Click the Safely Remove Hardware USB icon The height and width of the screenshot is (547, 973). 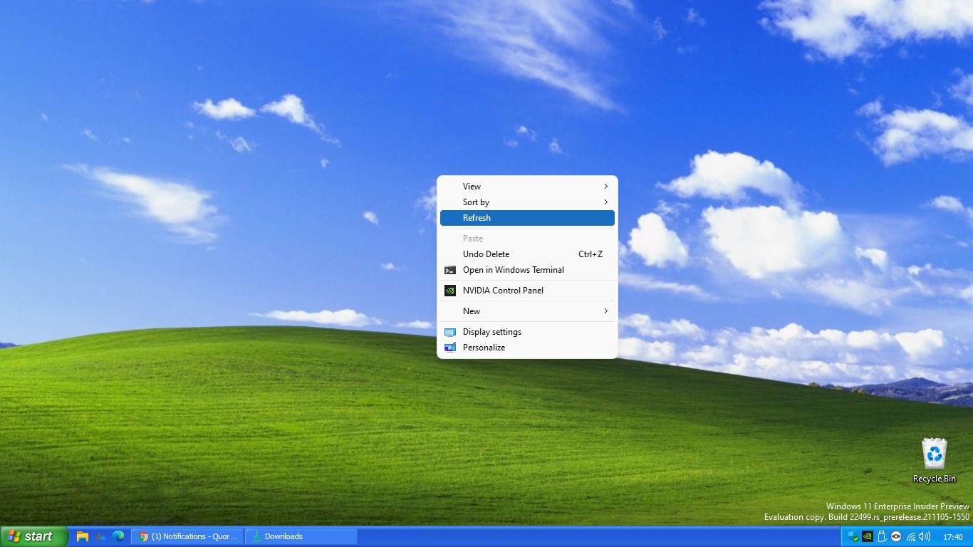(882, 536)
